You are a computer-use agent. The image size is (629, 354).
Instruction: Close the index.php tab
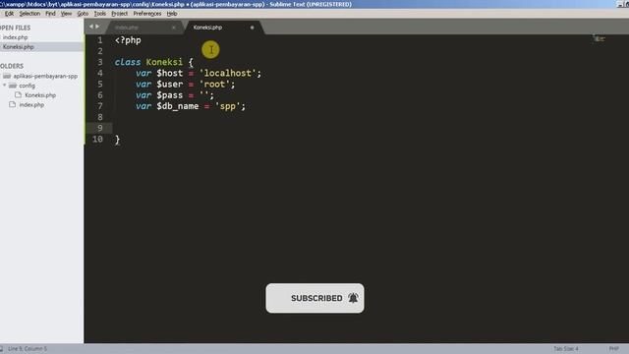tap(174, 28)
